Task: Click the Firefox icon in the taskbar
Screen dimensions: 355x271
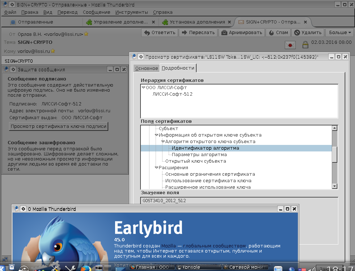Action: point(86,268)
